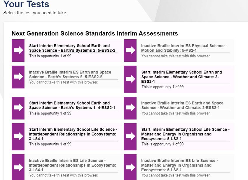The width and height of the screenshot is (248, 180).
Task: Select Inactive Braille Earth's Systems 2: 5-ESS2-2
Action: 70,75
